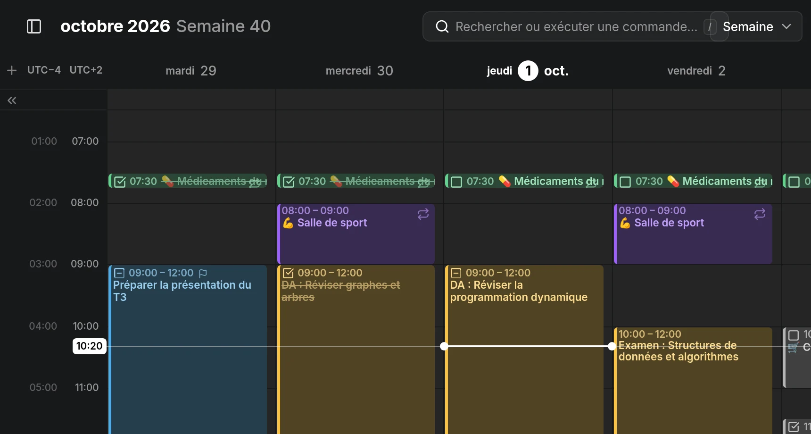Select the UTC-4 timezone label
Screen dimensions: 811x434
[44, 70]
